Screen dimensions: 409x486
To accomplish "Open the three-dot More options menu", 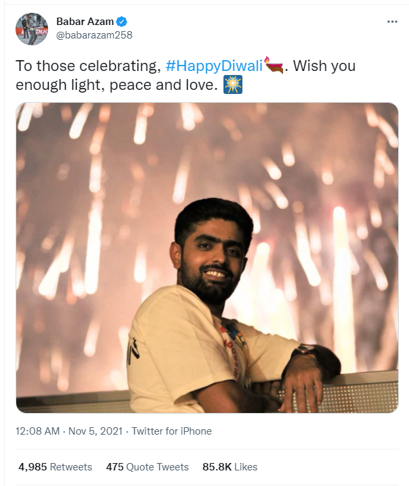I will pos(392,22).
